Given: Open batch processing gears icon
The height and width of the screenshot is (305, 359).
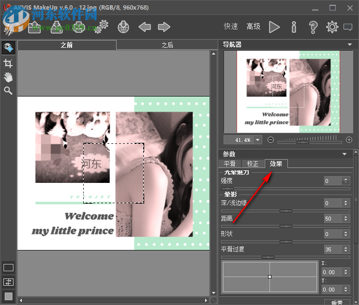Looking at the screenshot, I should tap(101, 27).
